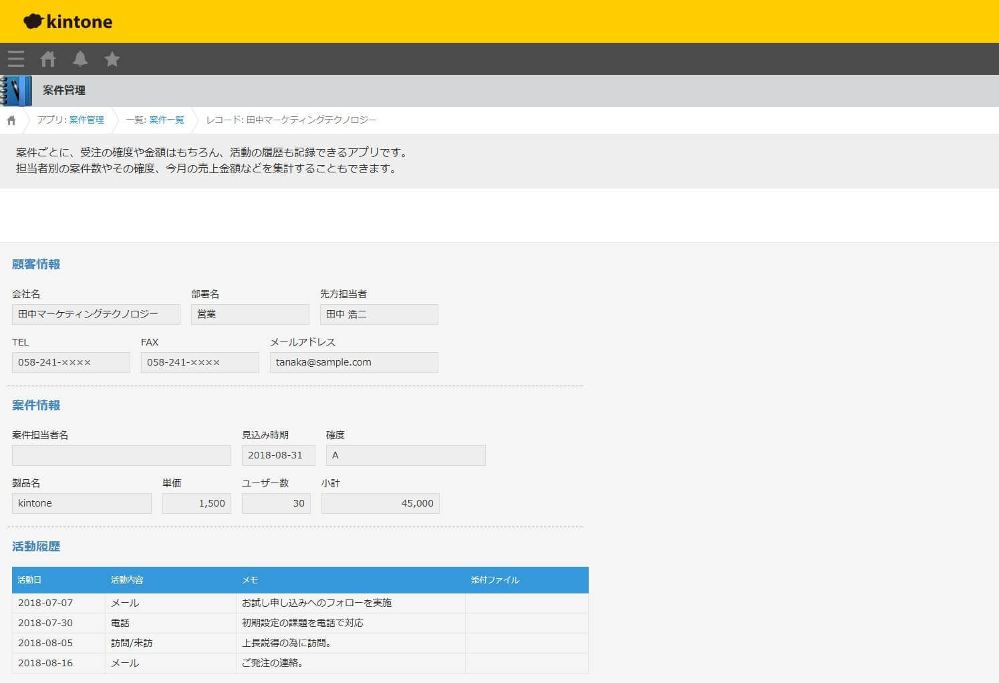Click the メールアドレス field tanaka@sample.com
The width and height of the screenshot is (999, 683).
tap(354, 362)
